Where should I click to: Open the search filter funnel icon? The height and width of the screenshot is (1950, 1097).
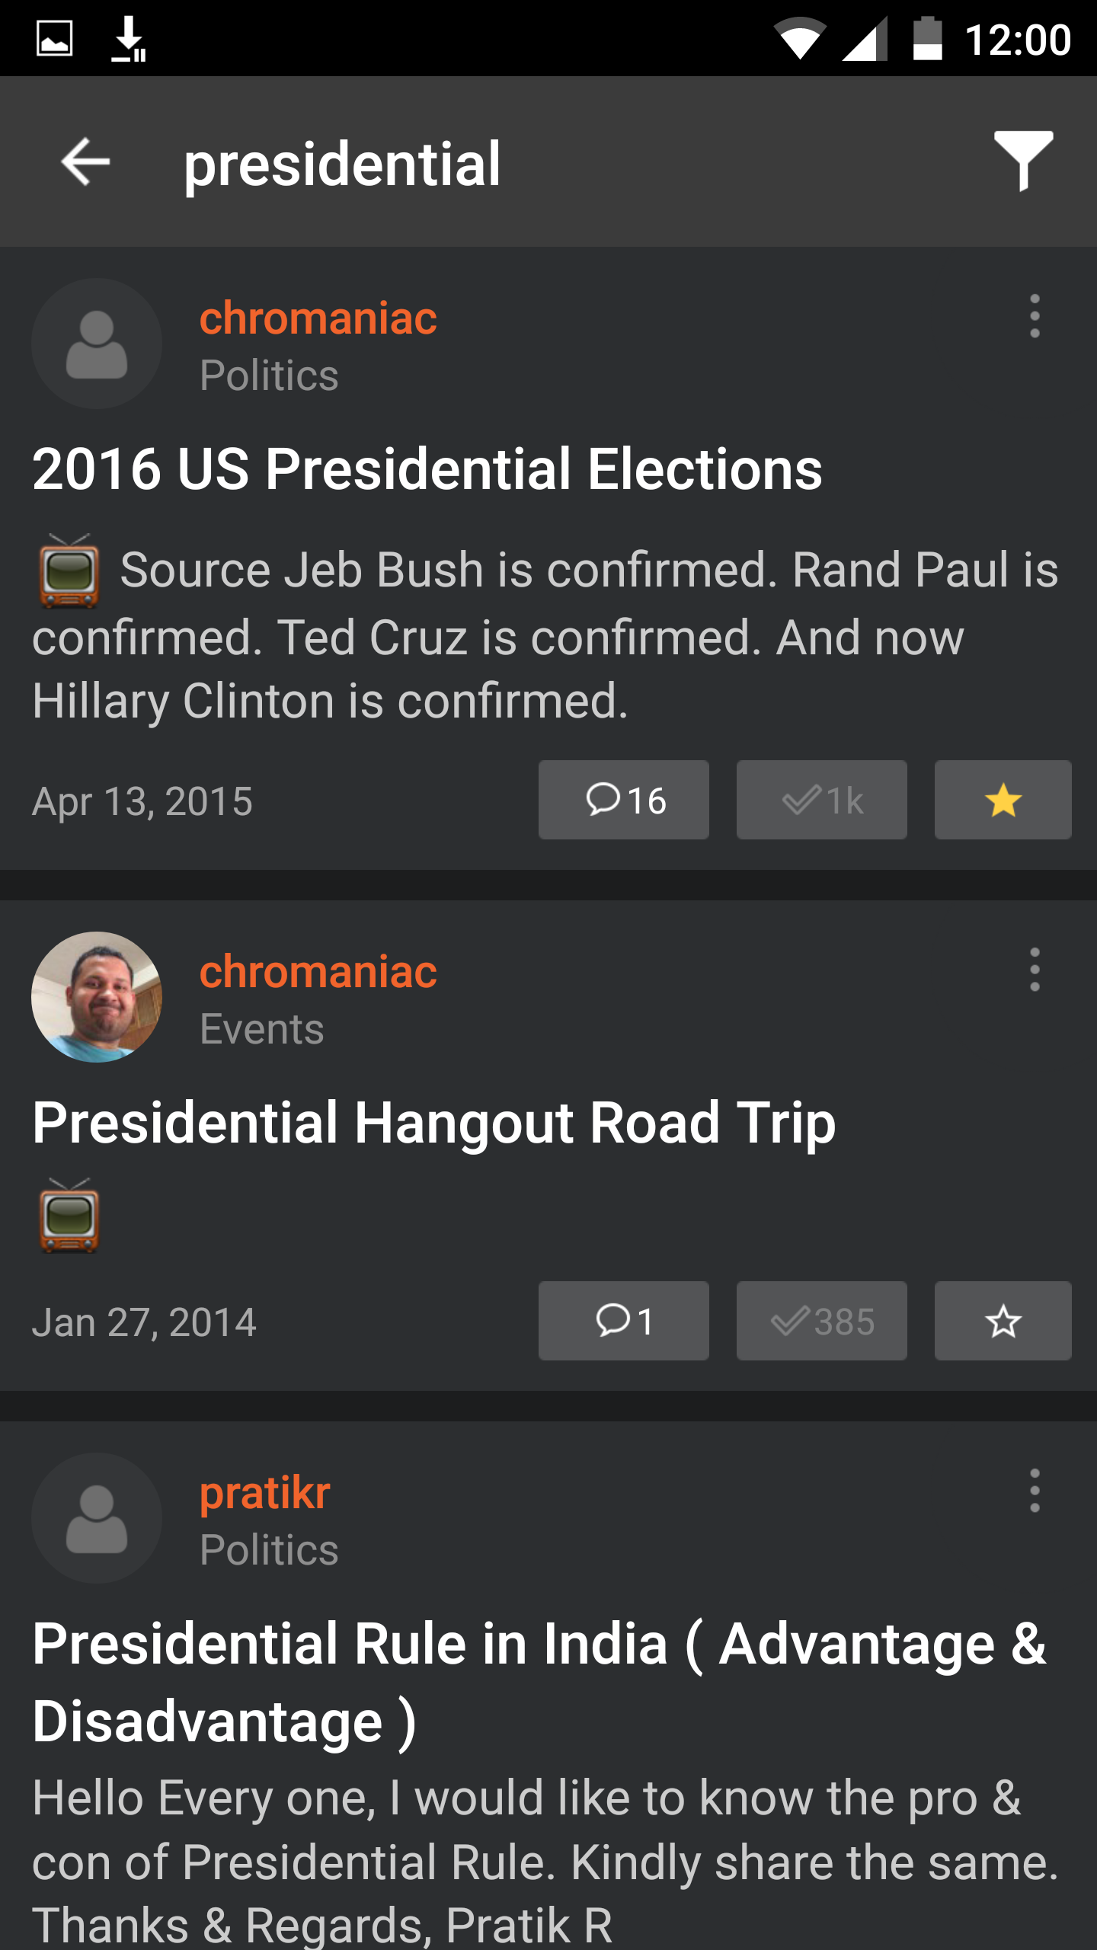(x=1023, y=160)
